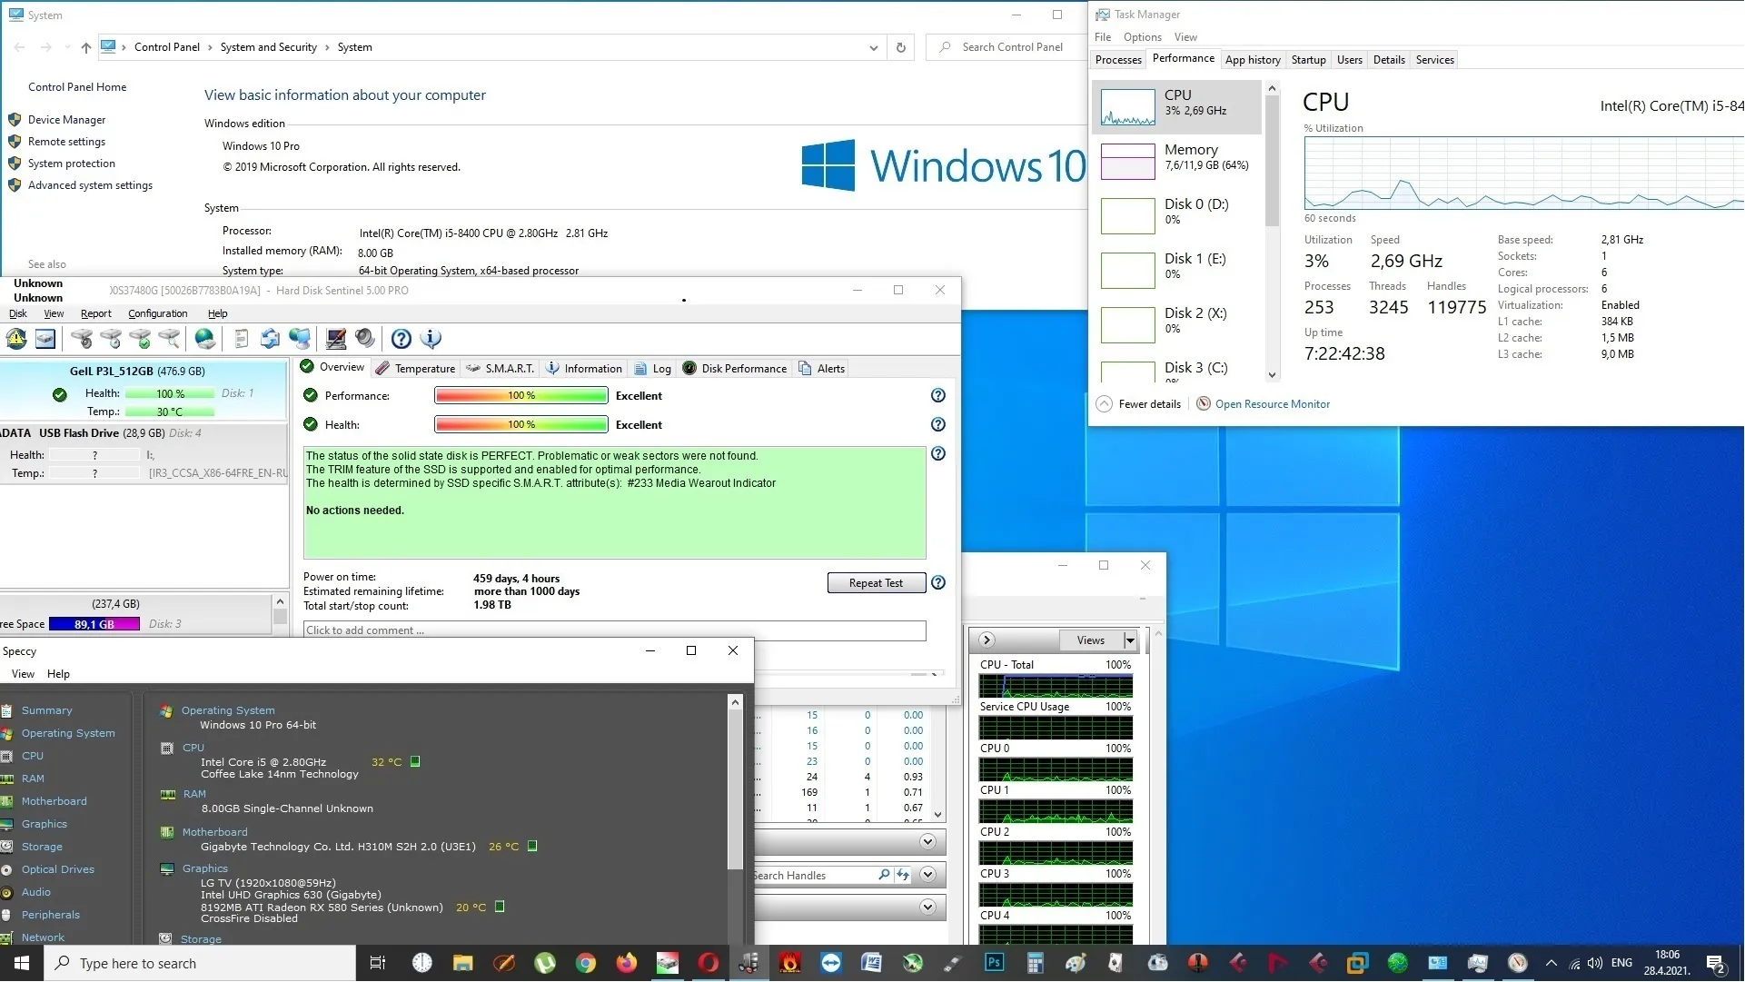Image resolution: width=1745 pixels, height=982 pixels.
Task: Expand the Search Handles section chevron
Action: pos(927,875)
